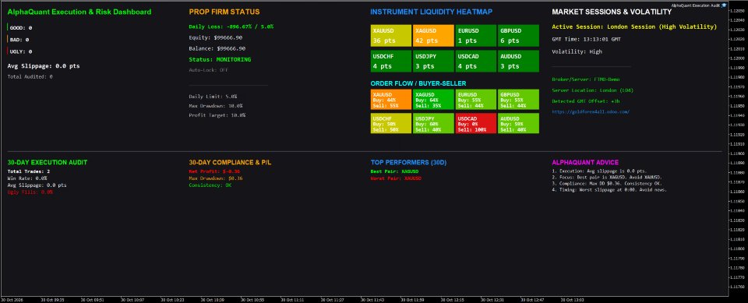Select the USDJPY 3 pts liquidity tile

pyautogui.click(x=433, y=61)
